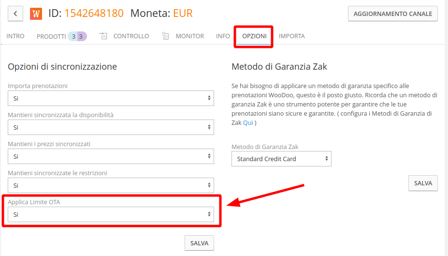
Task: Expand Mantieni sincronizzata la disponibilità dropdown
Action: 111,127
